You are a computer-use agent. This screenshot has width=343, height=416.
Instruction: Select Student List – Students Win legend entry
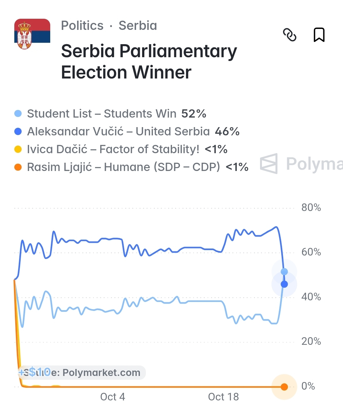coord(110,113)
